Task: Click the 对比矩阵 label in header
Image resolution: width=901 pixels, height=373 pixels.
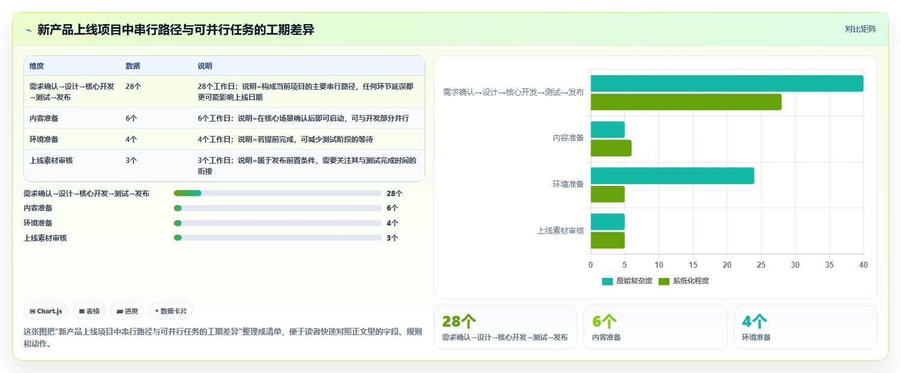Action: click(860, 29)
